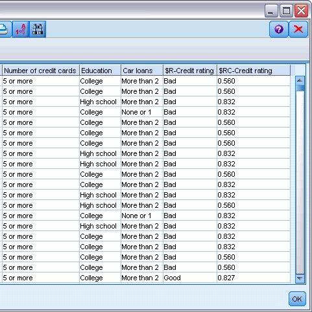
Task: Open help with the purple question mark
Action: pyautogui.click(x=279, y=29)
